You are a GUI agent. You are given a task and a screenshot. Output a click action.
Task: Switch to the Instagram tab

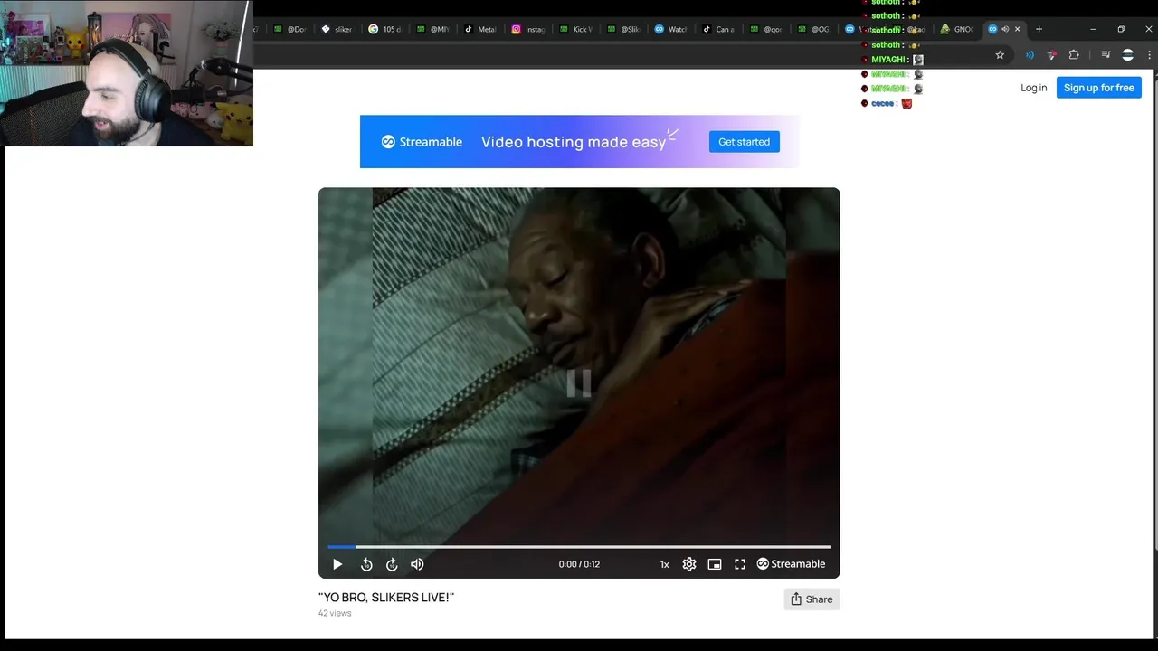(x=528, y=29)
